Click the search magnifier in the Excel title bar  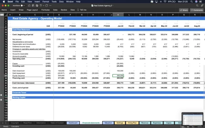pyautogui.click(x=197, y=5)
